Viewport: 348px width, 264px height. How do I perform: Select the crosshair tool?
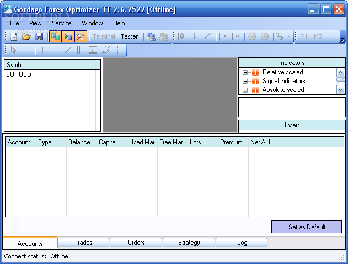[x=26, y=50]
